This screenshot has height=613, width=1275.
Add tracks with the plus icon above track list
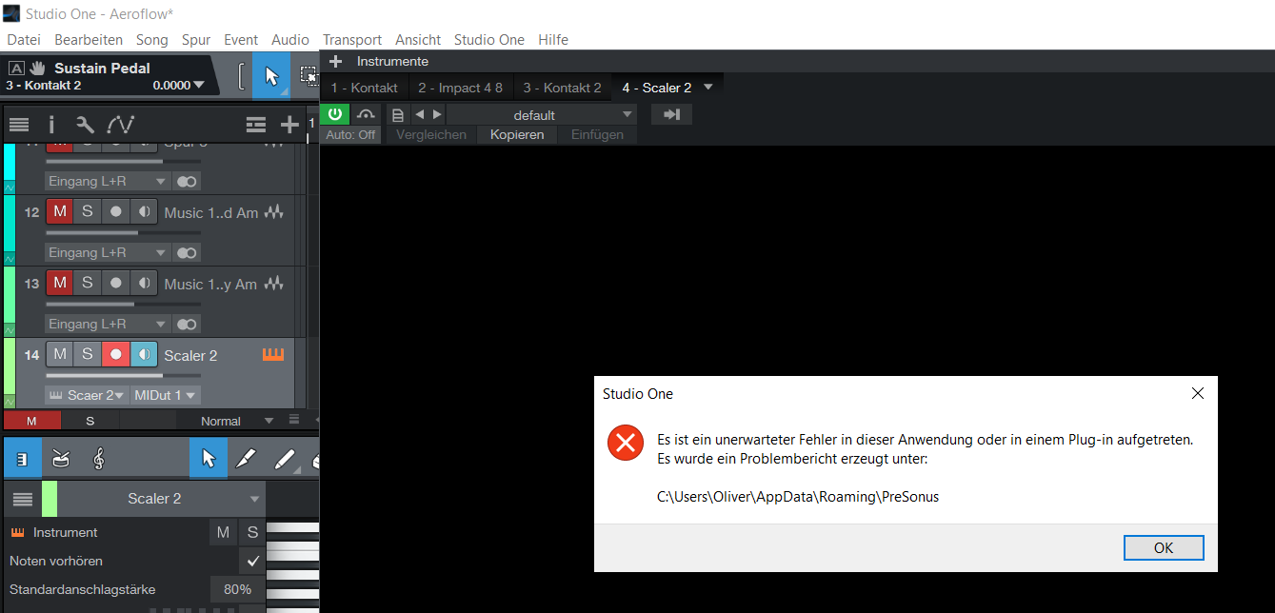point(289,125)
